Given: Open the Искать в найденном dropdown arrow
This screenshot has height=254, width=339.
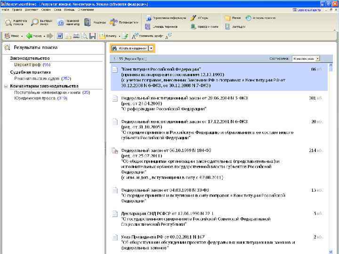Looking at the screenshot, I should click(x=151, y=48).
